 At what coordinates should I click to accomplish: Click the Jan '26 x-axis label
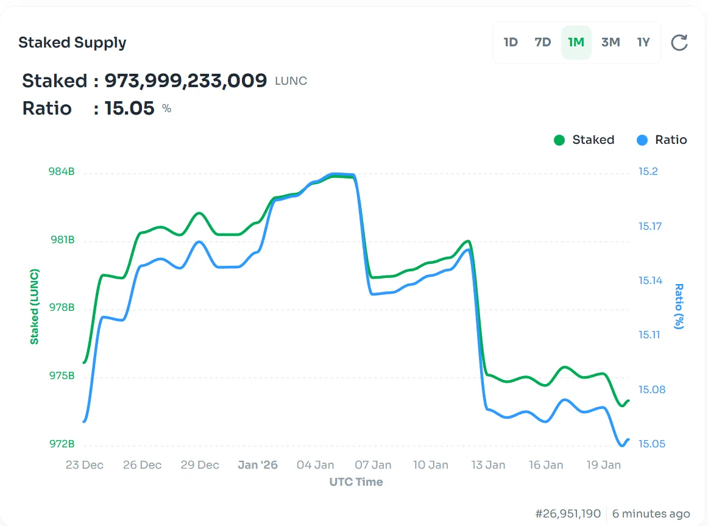(258, 465)
